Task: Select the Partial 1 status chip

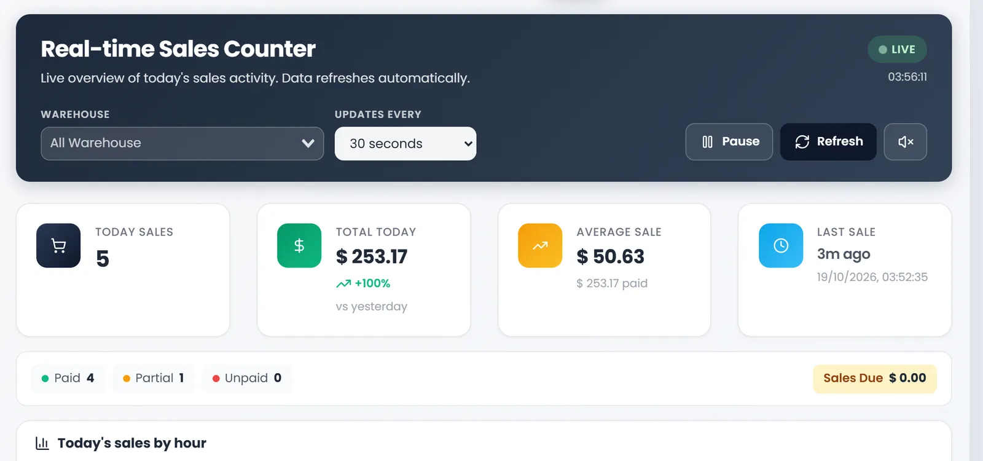Action: point(153,378)
